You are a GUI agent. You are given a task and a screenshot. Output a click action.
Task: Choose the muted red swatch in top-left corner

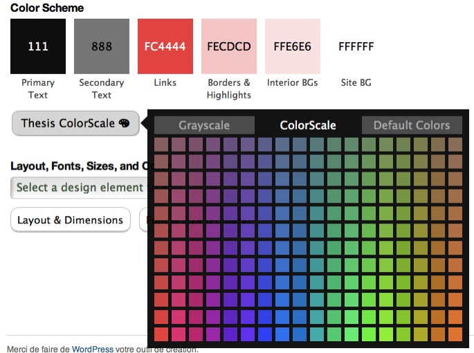161,144
